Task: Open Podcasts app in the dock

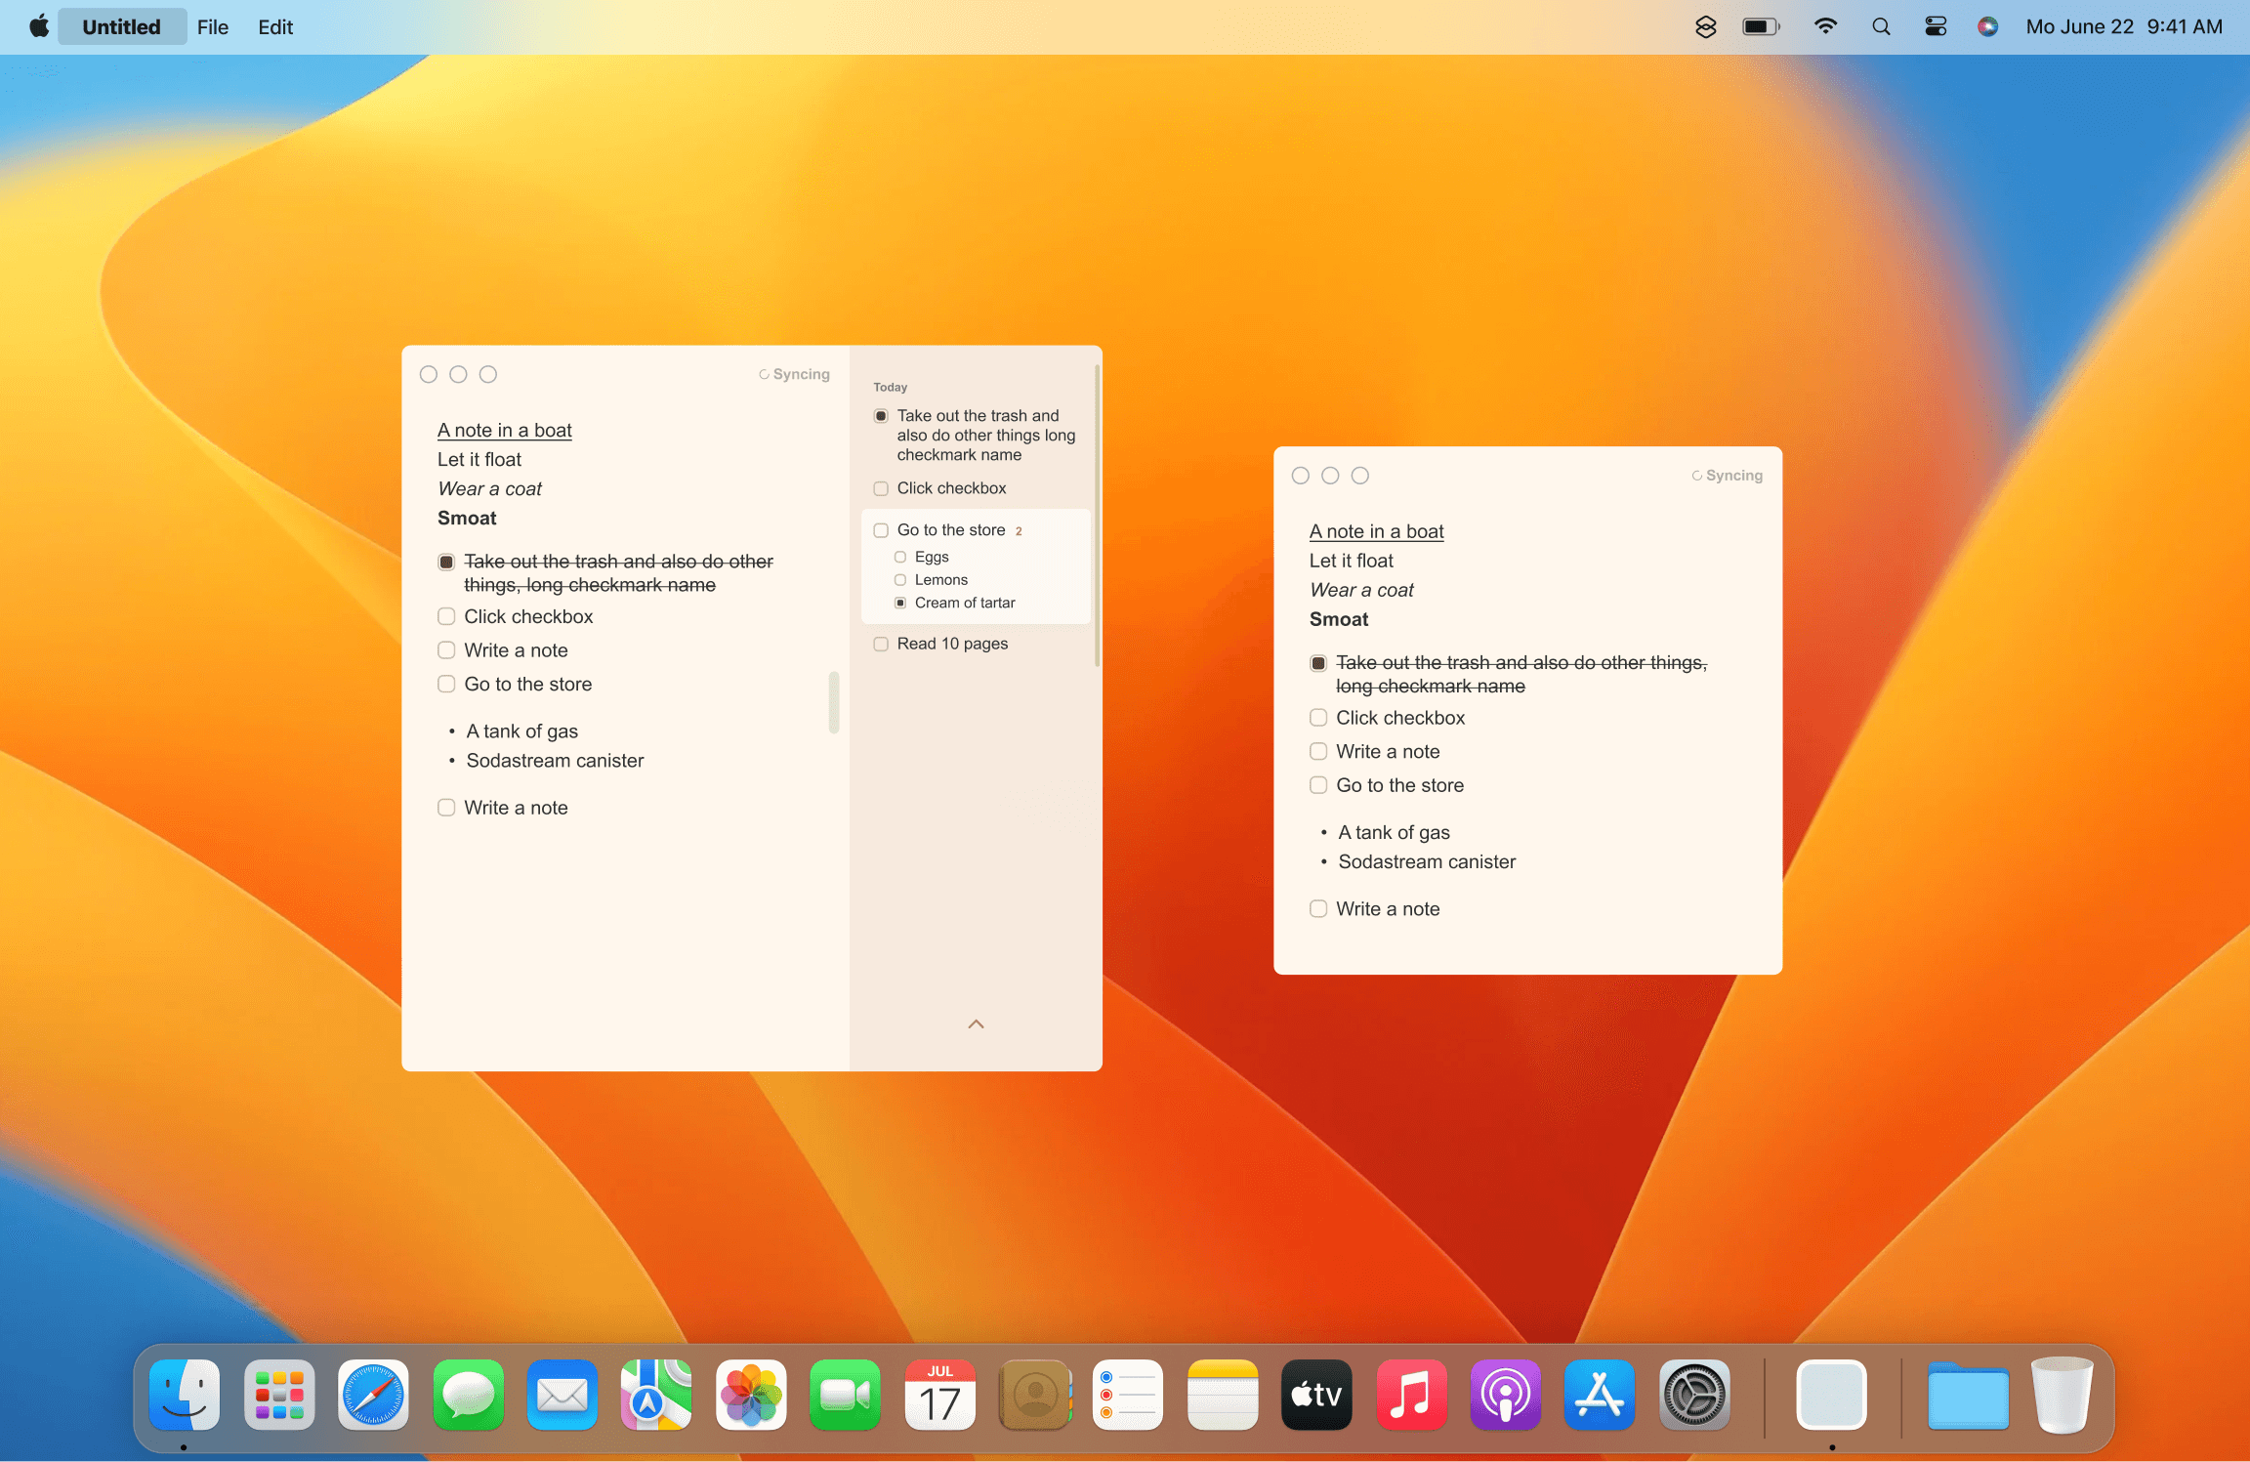Action: [x=1506, y=1395]
